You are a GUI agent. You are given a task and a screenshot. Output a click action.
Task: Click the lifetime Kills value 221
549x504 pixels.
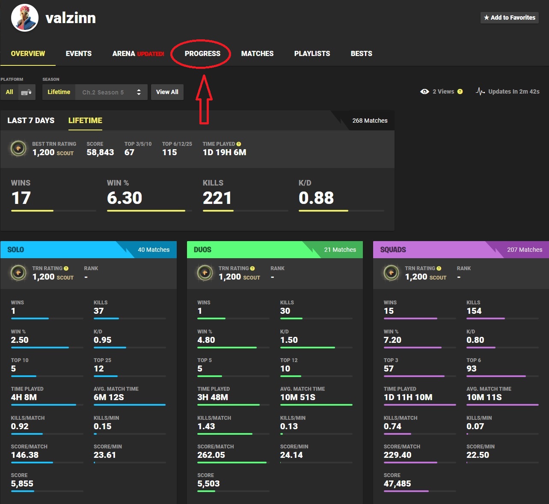pos(217,198)
